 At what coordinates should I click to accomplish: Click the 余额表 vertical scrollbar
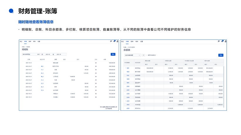[224, 87]
